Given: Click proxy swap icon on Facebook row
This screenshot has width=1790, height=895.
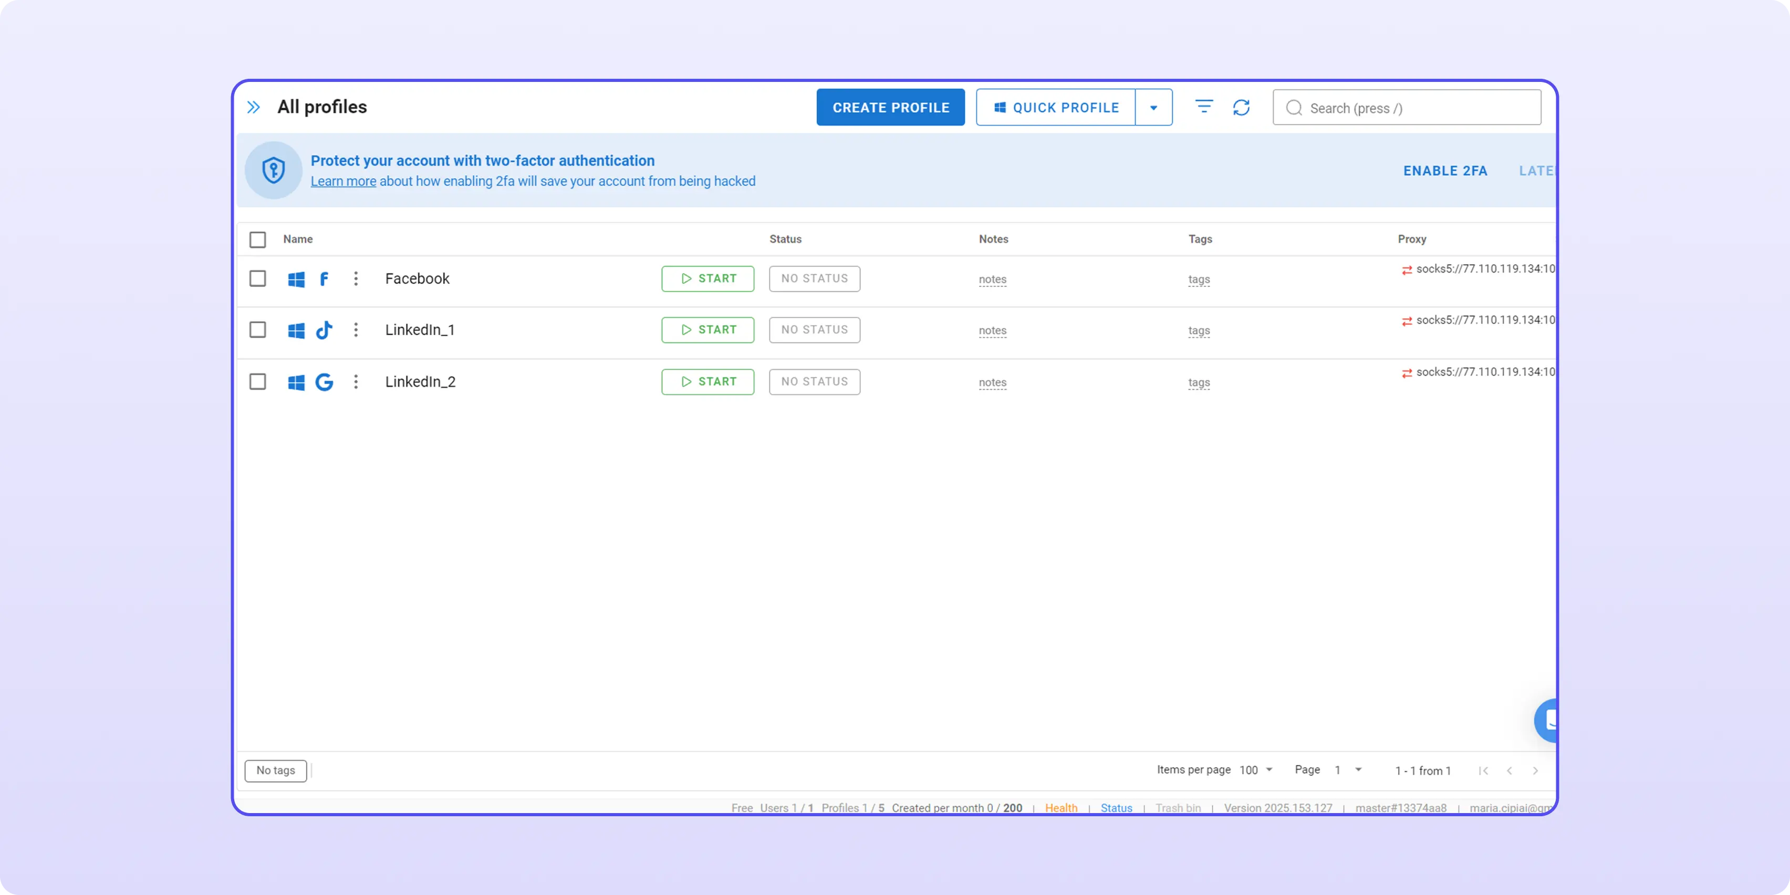Looking at the screenshot, I should point(1407,269).
